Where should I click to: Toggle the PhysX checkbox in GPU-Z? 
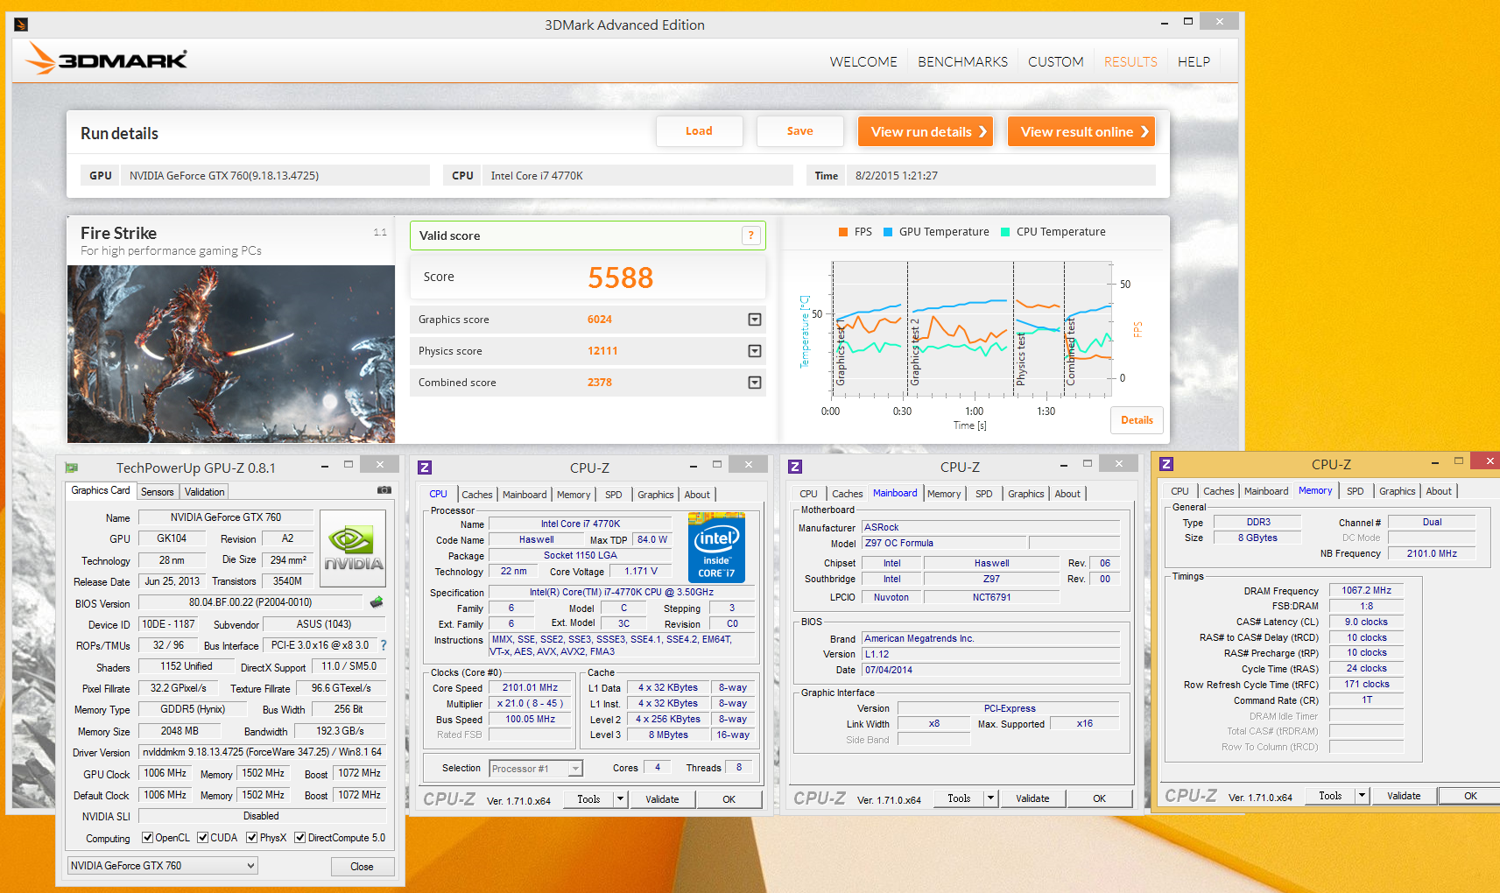pyautogui.click(x=252, y=838)
